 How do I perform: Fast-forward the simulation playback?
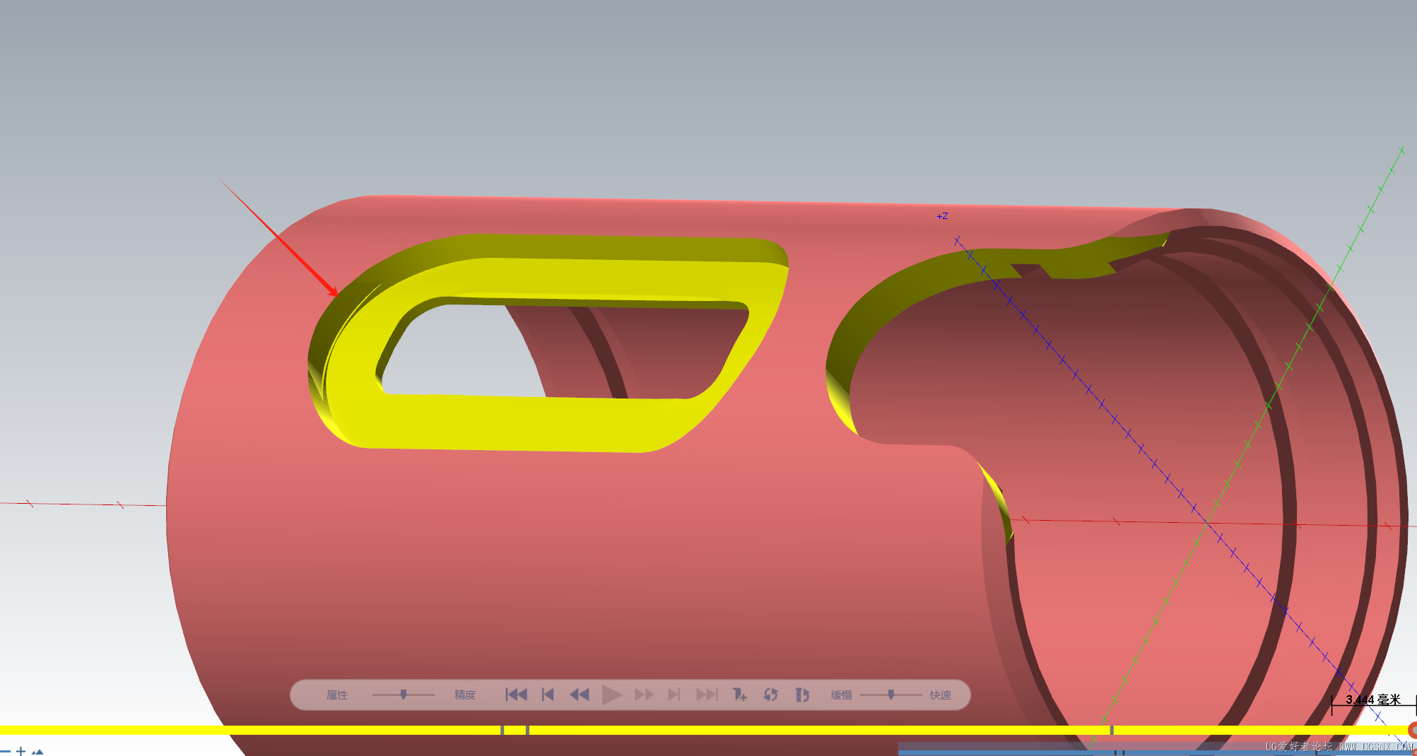pyautogui.click(x=644, y=695)
